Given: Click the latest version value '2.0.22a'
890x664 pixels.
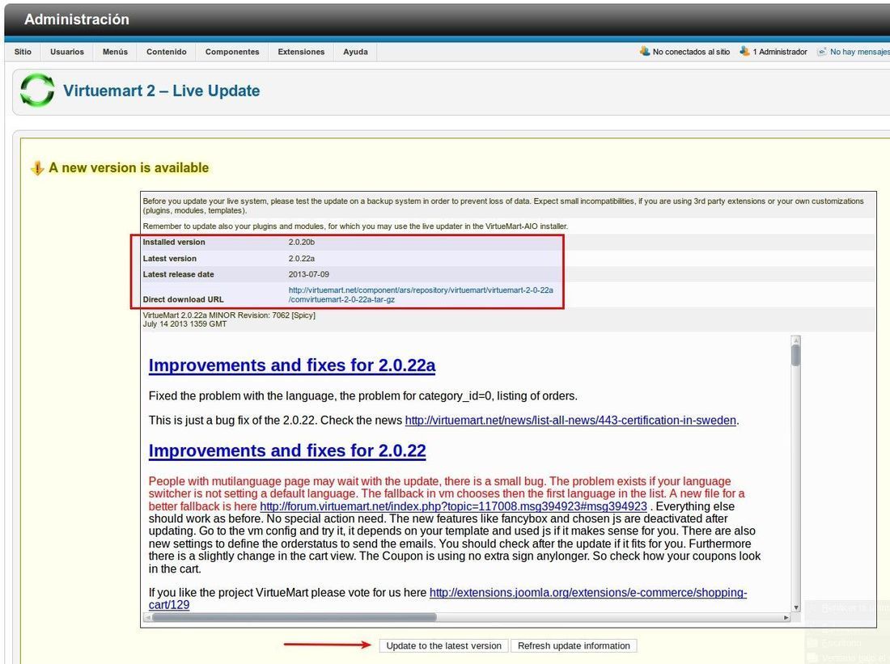Looking at the screenshot, I should click(302, 259).
